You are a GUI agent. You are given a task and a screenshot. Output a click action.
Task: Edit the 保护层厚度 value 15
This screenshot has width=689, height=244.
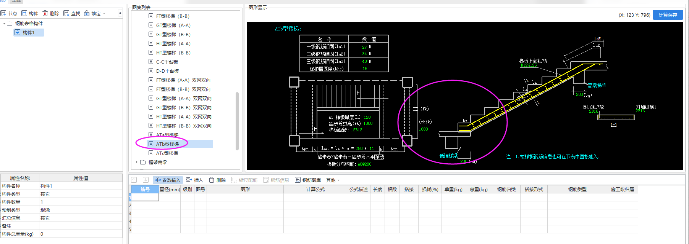tap(365, 69)
